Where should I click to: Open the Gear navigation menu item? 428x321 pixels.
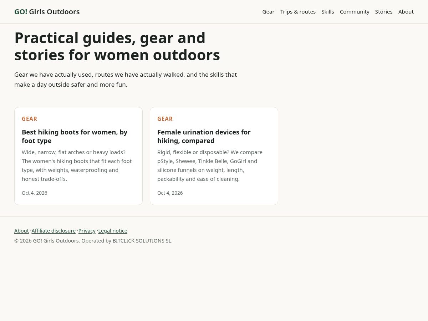[268, 12]
